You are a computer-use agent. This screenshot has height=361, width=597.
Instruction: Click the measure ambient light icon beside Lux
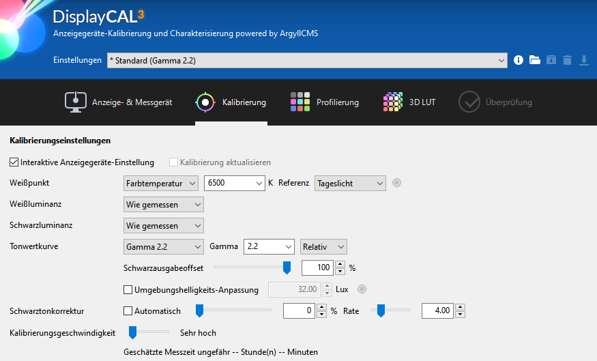point(362,289)
